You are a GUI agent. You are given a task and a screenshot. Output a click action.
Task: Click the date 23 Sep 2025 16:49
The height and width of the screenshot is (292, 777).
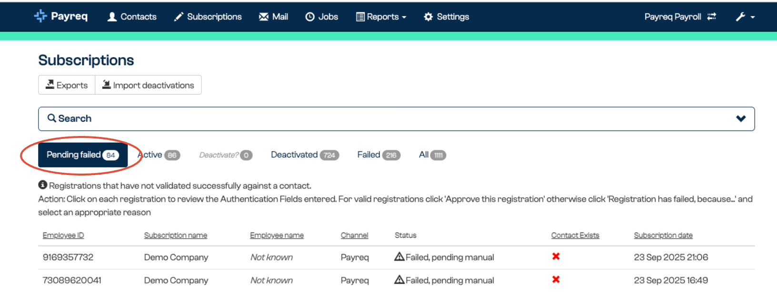671,281
